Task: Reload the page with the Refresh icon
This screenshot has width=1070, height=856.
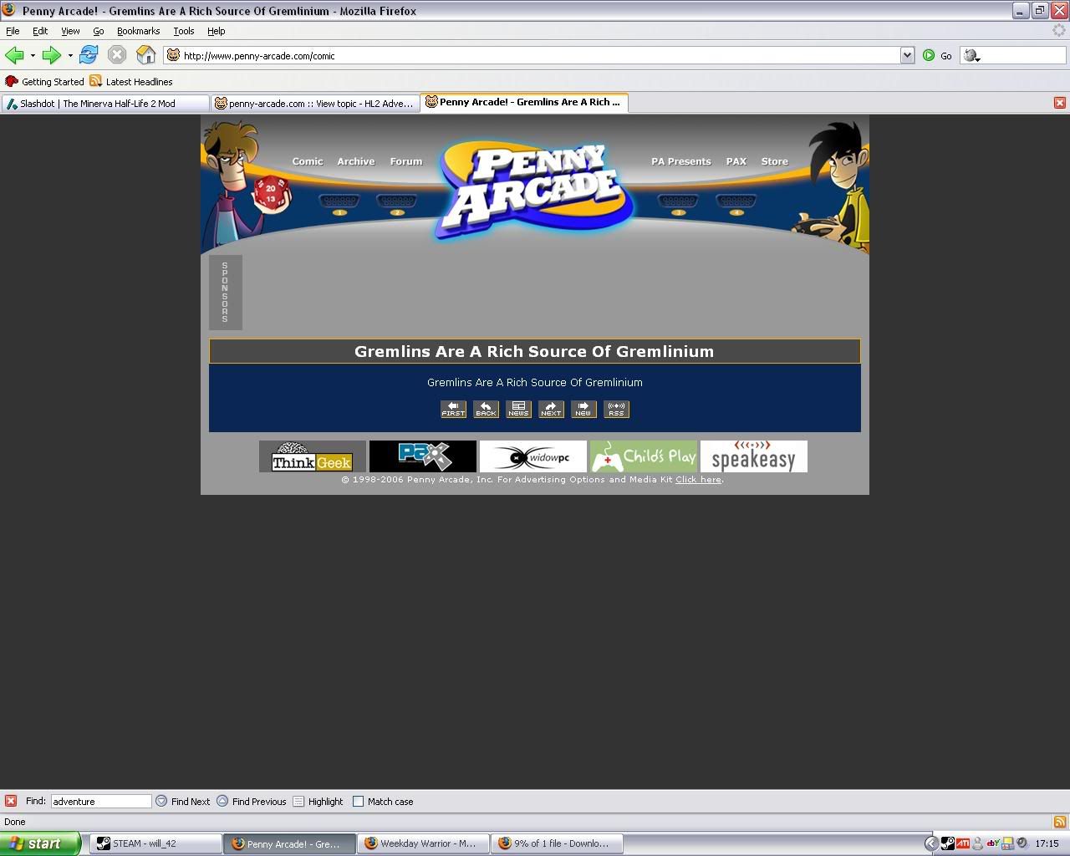Action: click(x=89, y=55)
